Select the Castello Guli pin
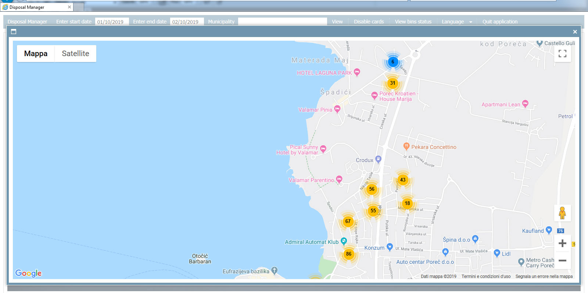Screen dimensions: 588x293 click(x=539, y=43)
